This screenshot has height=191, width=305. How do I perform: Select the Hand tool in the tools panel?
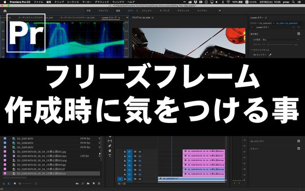(x=110, y=151)
